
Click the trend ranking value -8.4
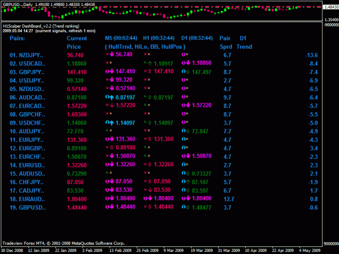(313, 64)
